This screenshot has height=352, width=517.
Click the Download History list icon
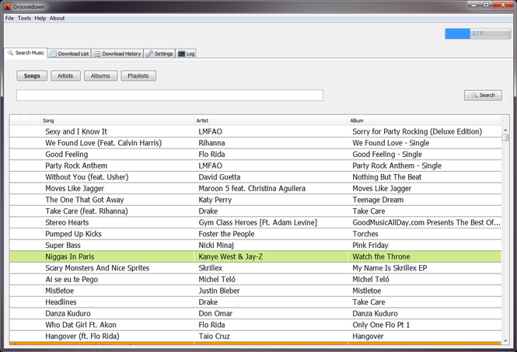point(97,54)
